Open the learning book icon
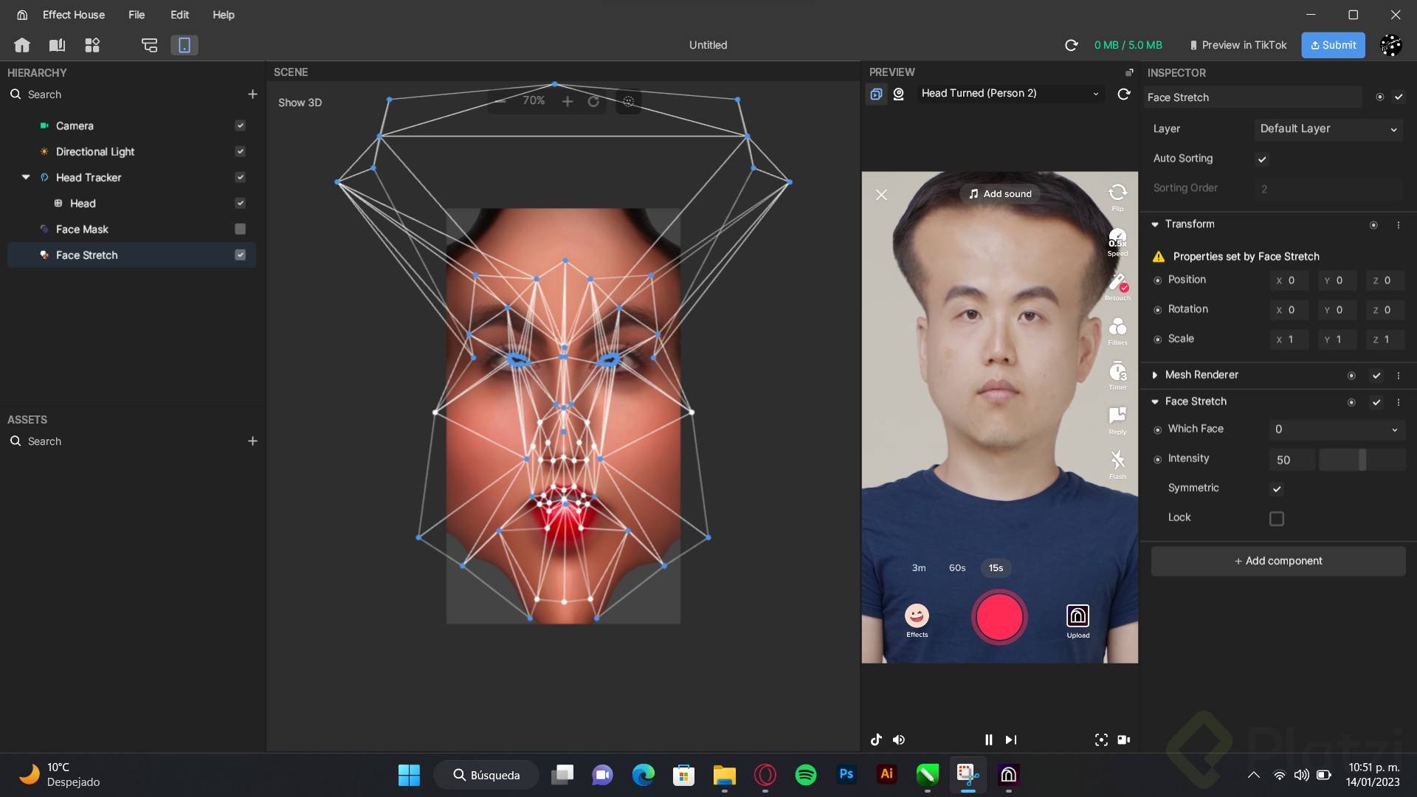 coord(57,45)
